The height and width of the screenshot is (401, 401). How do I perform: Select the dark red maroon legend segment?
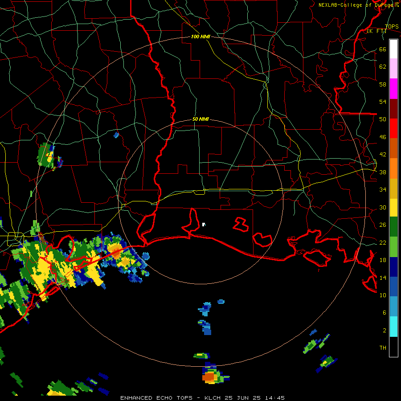(x=393, y=109)
